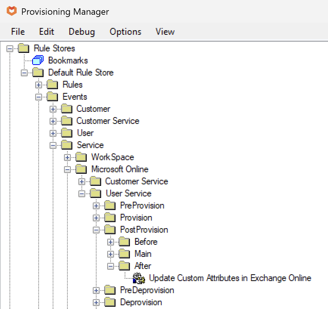Collapse the User Service node
Image resolution: width=328 pixels, height=309 pixels.
point(81,193)
